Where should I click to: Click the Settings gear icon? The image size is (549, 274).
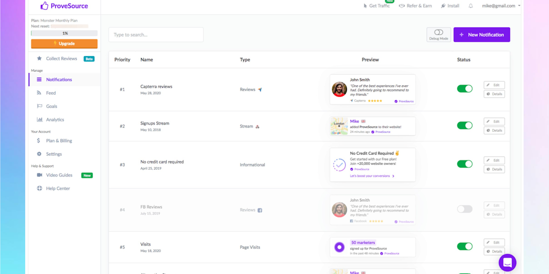point(39,154)
